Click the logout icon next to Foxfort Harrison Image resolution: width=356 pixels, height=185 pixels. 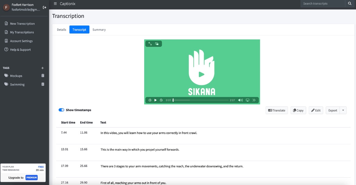pyautogui.click(x=44, y=7)
